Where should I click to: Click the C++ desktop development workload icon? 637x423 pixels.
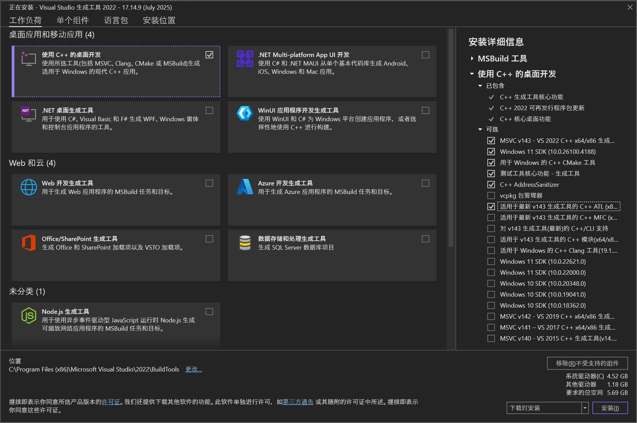point(28,59)
